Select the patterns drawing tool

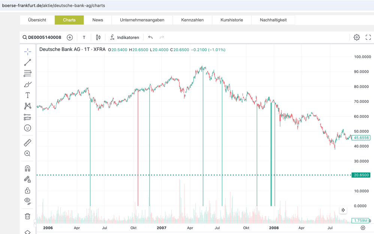(x=27, y=106)
